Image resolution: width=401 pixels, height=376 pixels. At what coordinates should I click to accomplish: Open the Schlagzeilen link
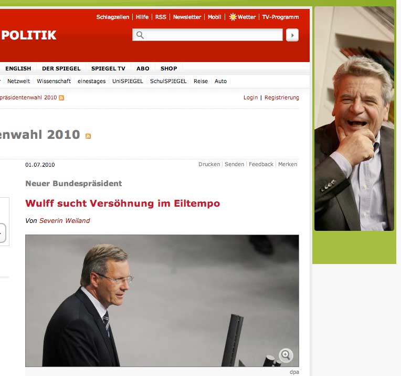point(113,17)
